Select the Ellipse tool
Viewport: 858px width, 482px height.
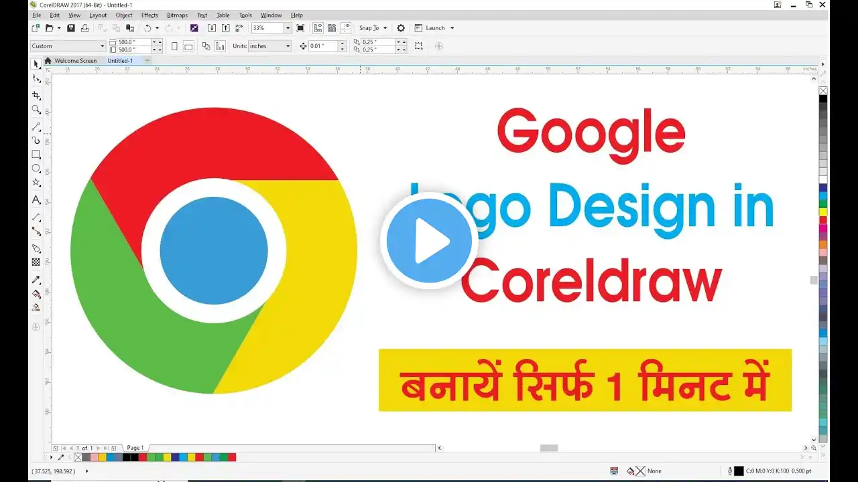36,169
